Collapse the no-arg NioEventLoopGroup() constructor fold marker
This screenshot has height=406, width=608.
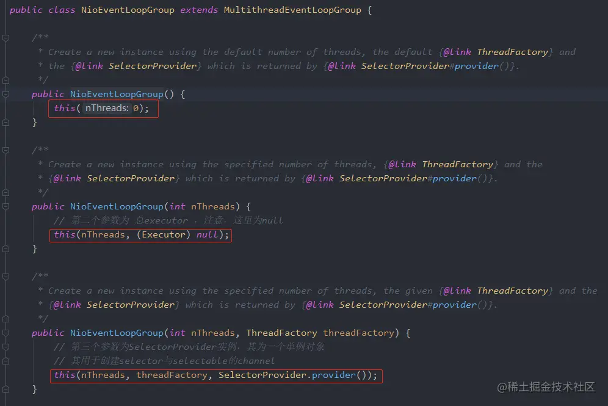(x=6, y=94)
